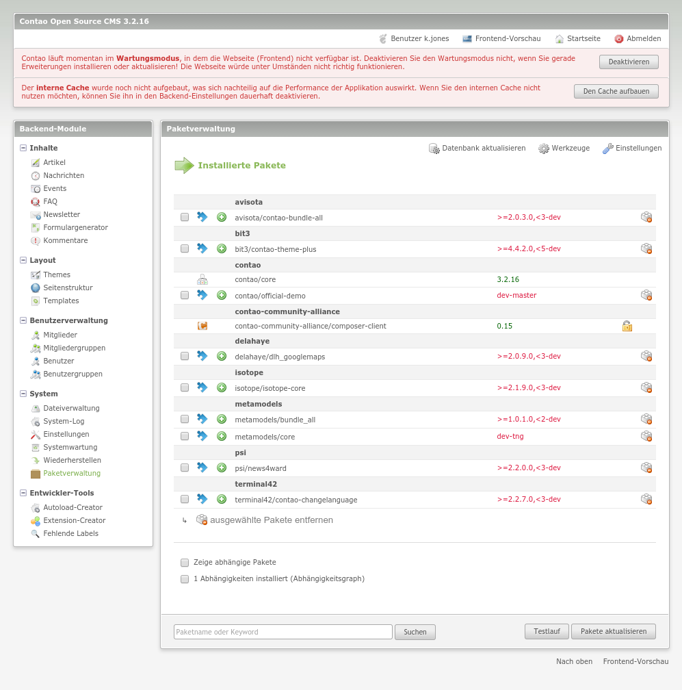
Task: Open the Newsletter module
Action: tap(62, 215)
